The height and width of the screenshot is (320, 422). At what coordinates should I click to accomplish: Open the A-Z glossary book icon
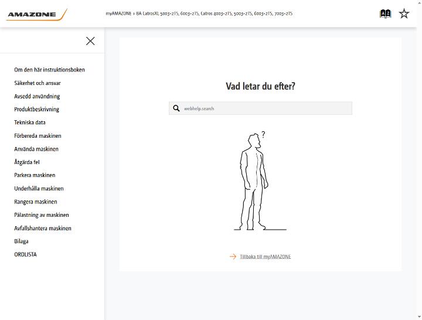[385, 13]
